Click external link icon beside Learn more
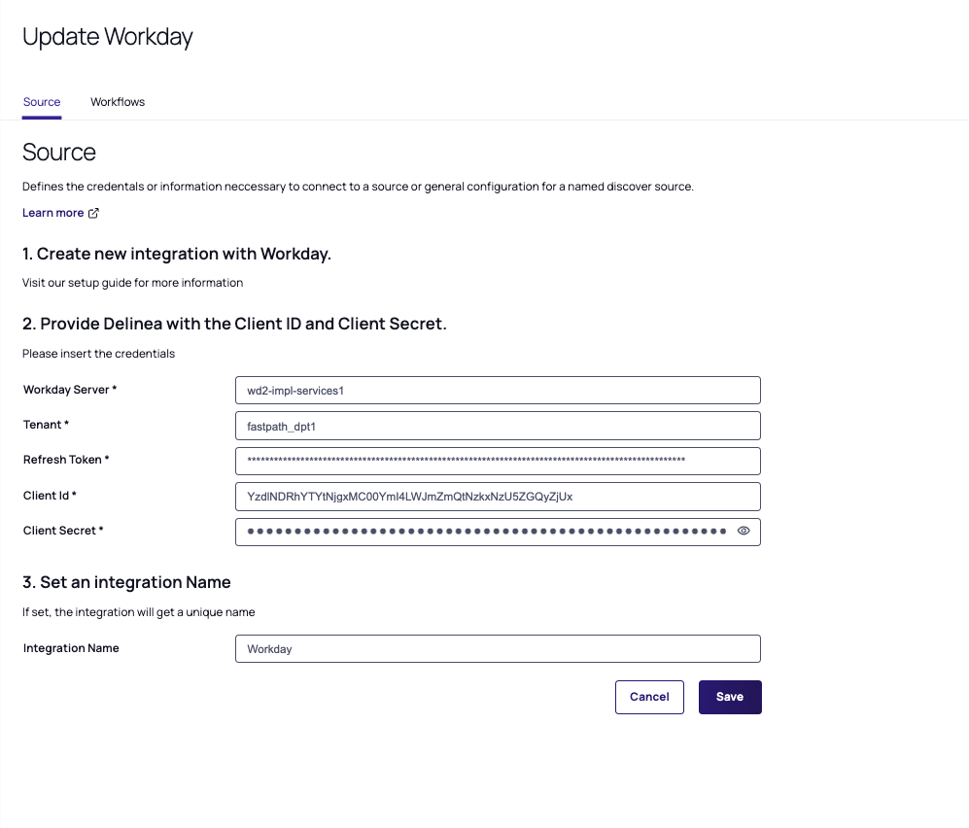The width and height of the screenshot is (969, 828). [93, 213]
